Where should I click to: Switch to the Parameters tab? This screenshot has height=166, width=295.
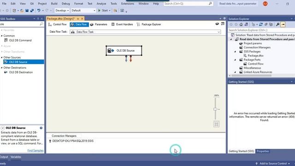point(99,24)
